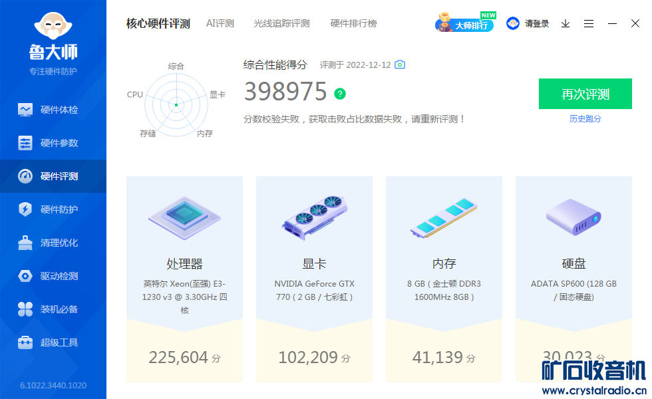The height and width of the screenshot is (399, 652).
Task: Click the 硬件防护 shield icon
Action: [x=25, y=209]
